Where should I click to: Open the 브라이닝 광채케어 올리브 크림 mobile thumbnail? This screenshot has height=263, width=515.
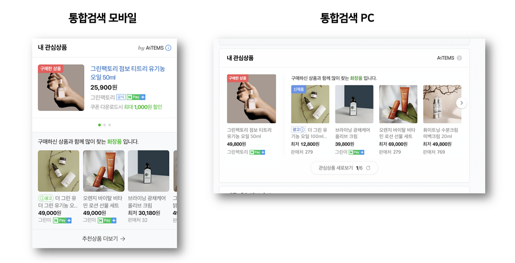tap(148, 171)
